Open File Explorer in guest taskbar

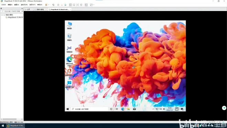click(x=129, y=109)
